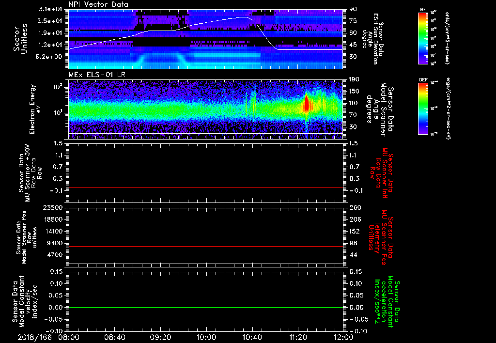The height and width of the screenshot is (343, 496).
Task: Click the "2.5e+01" sector tick label
Action: [50, 21]
